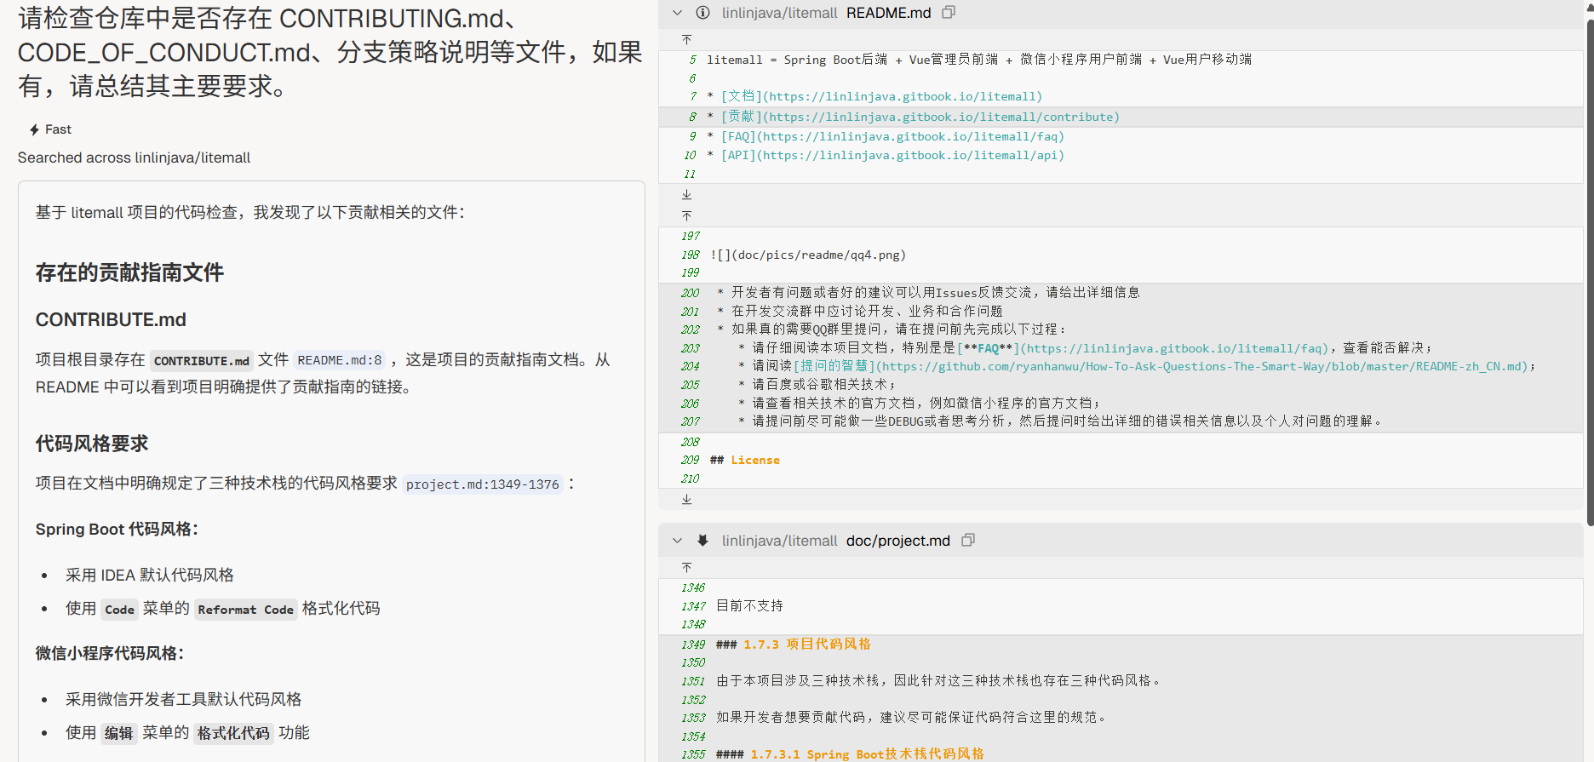Expand lines above README line 5
This screenshot has width=1594, height=762.
coord(687,40)
